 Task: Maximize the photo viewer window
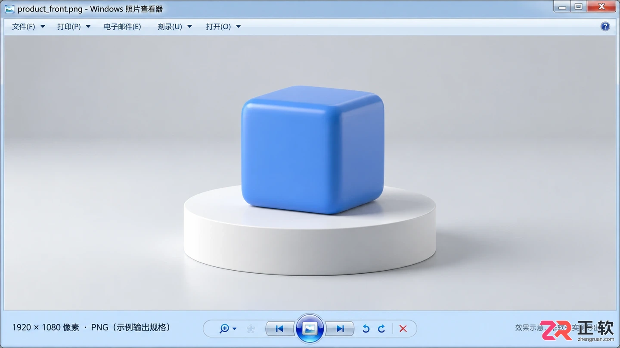click(579, 6)
